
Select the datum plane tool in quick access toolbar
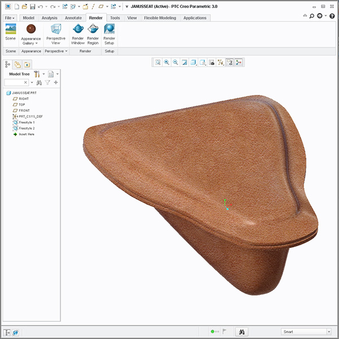(x=101, y=7)
